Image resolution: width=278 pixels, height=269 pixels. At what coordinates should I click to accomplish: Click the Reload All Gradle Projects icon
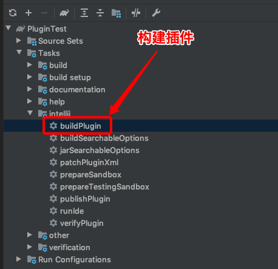coord(13,13)
